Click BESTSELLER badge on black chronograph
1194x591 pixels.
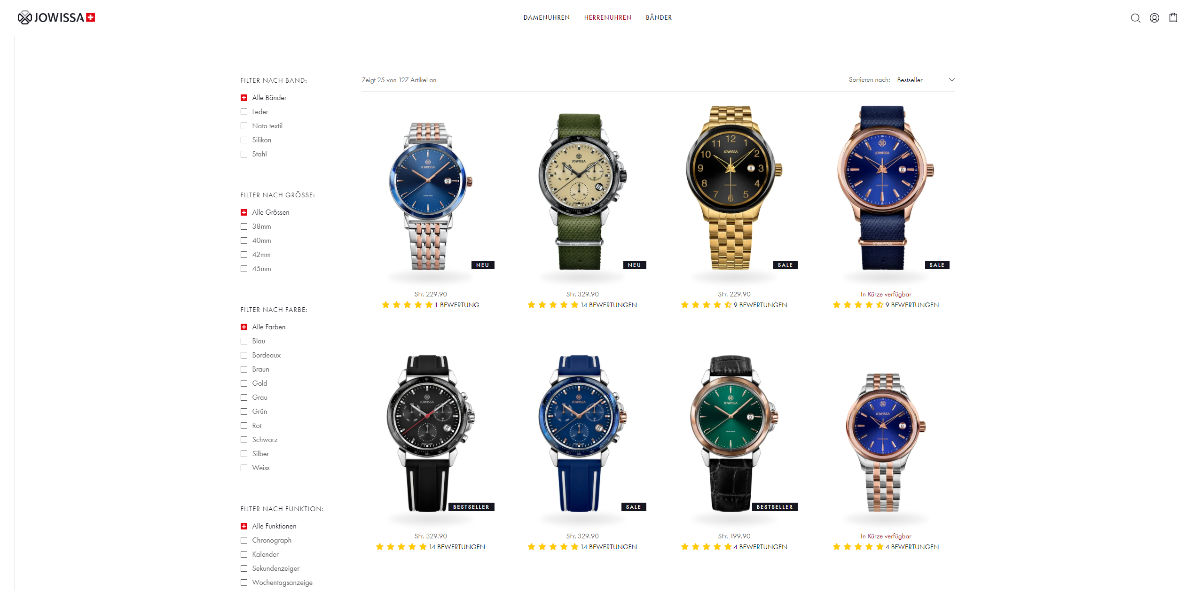(471, 507)
